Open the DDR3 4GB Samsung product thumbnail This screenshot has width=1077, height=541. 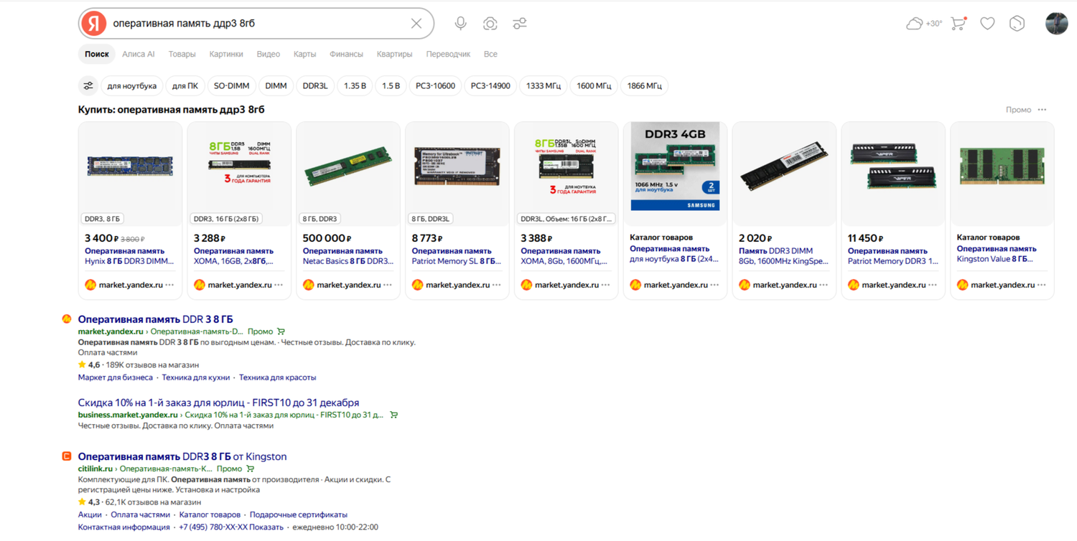(x=675, y=169)
